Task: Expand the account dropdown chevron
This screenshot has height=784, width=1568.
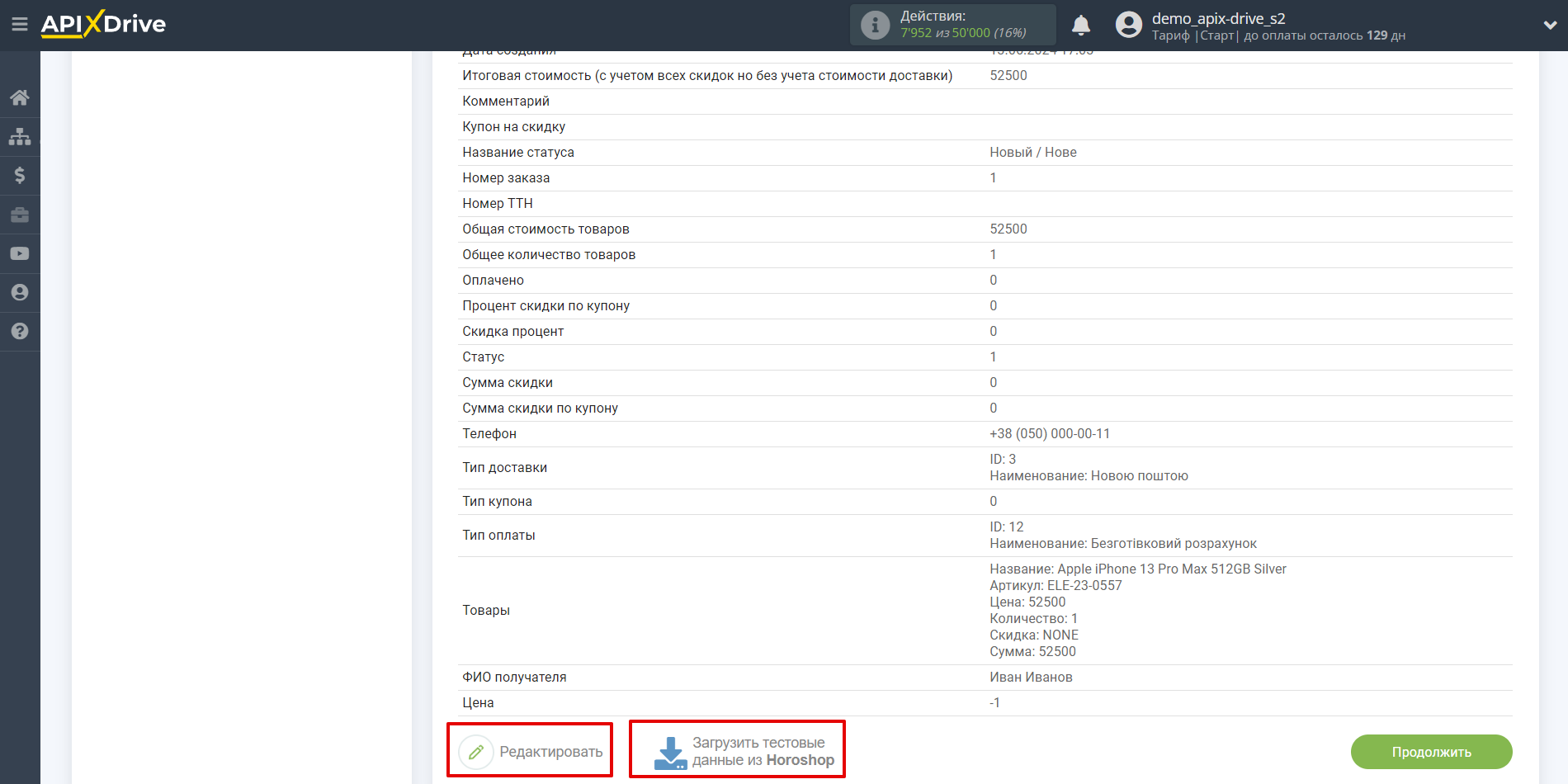Action: click(x=1550, y=25)
